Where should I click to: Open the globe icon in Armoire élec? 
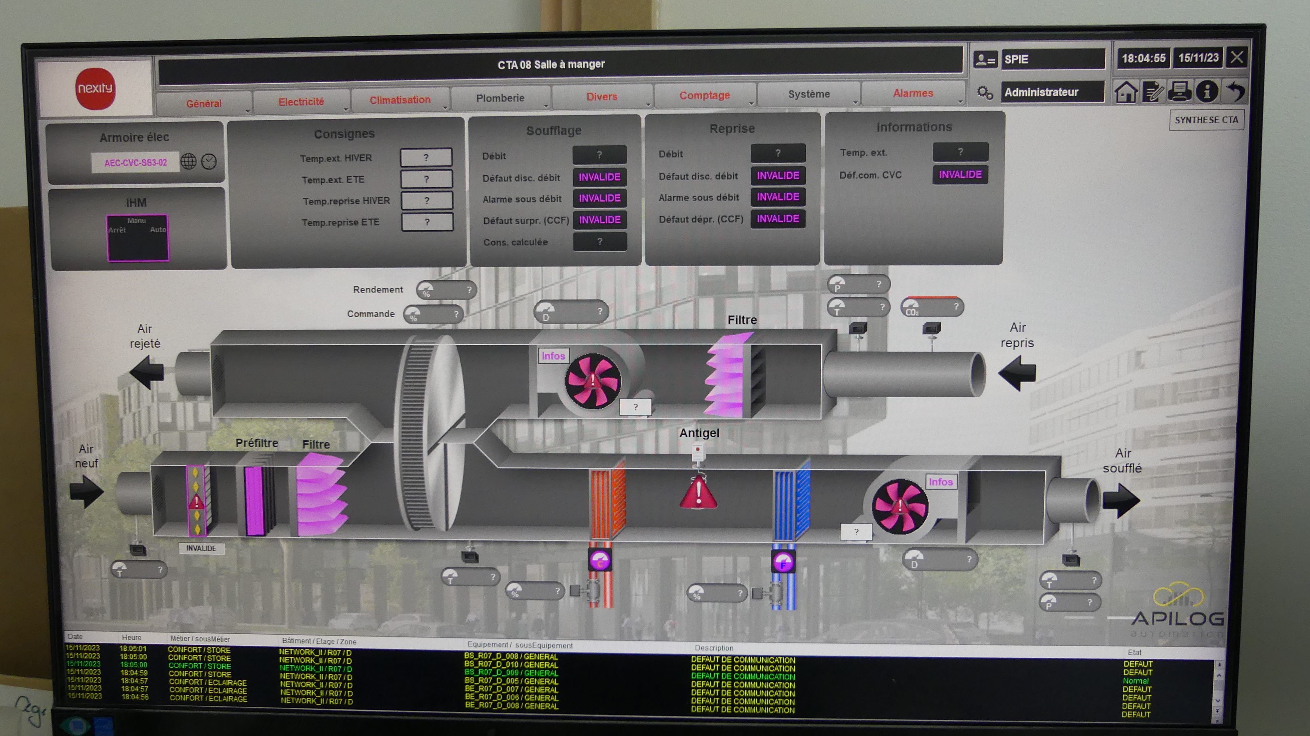tap(189, 162)
